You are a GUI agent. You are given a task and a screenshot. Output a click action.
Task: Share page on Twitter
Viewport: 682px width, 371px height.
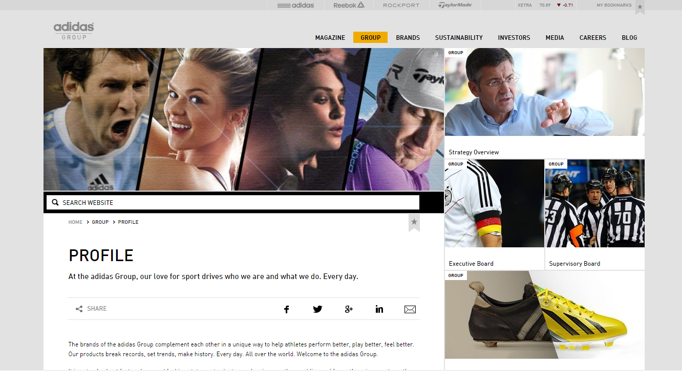(317, 309)
